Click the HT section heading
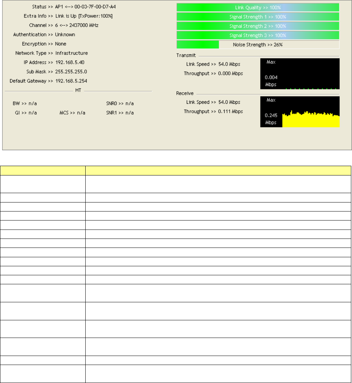This screenshot has width=352, height=383. [78, 90]
